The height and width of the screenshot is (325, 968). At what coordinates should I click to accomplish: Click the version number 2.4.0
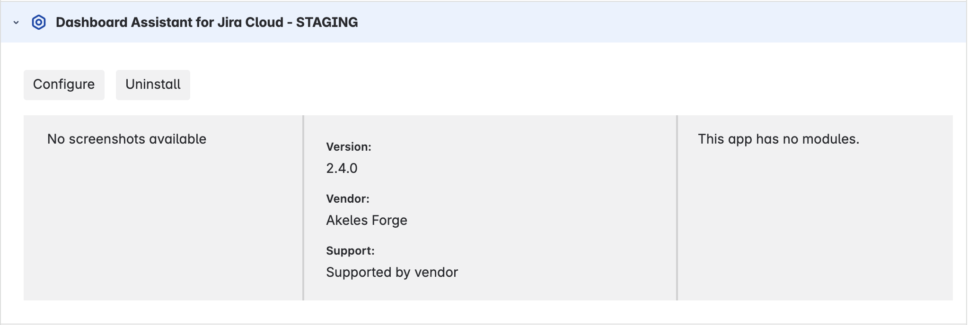(342, 168)
